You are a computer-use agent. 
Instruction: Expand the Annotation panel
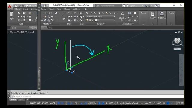coord(128,24)
